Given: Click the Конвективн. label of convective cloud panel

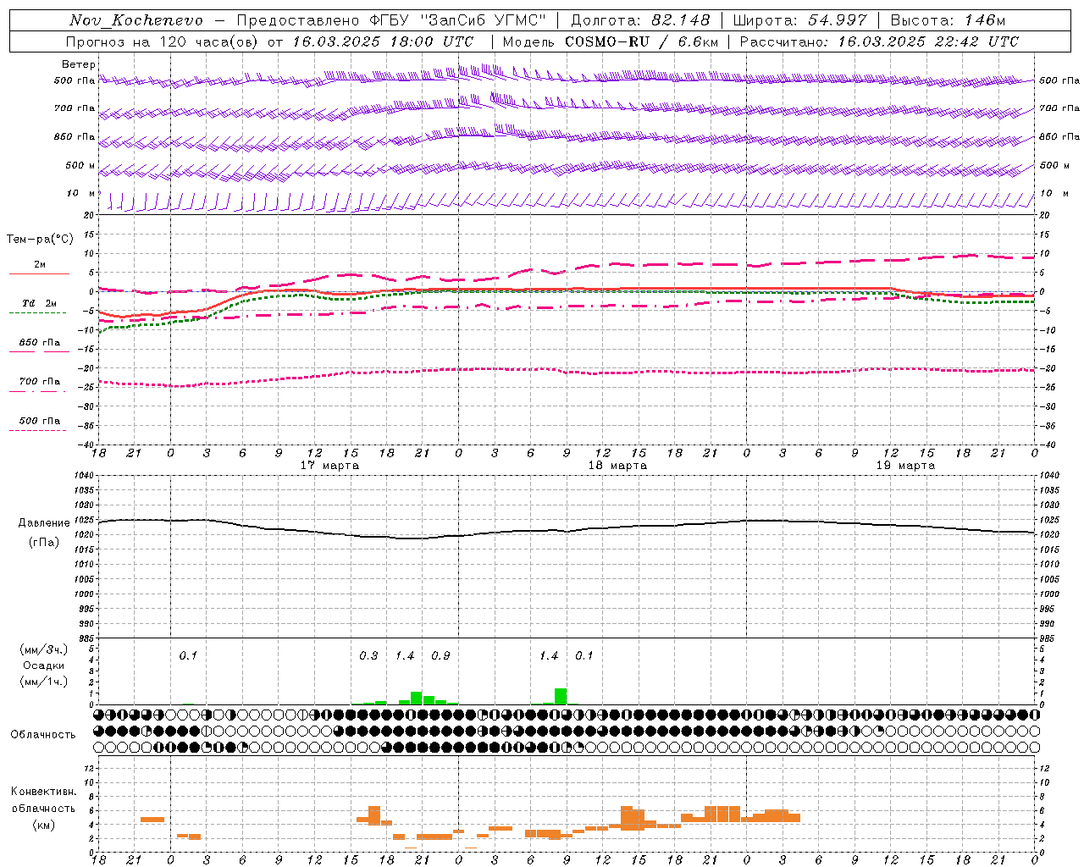Looking at the screenshot, I should tap(44, 792).
